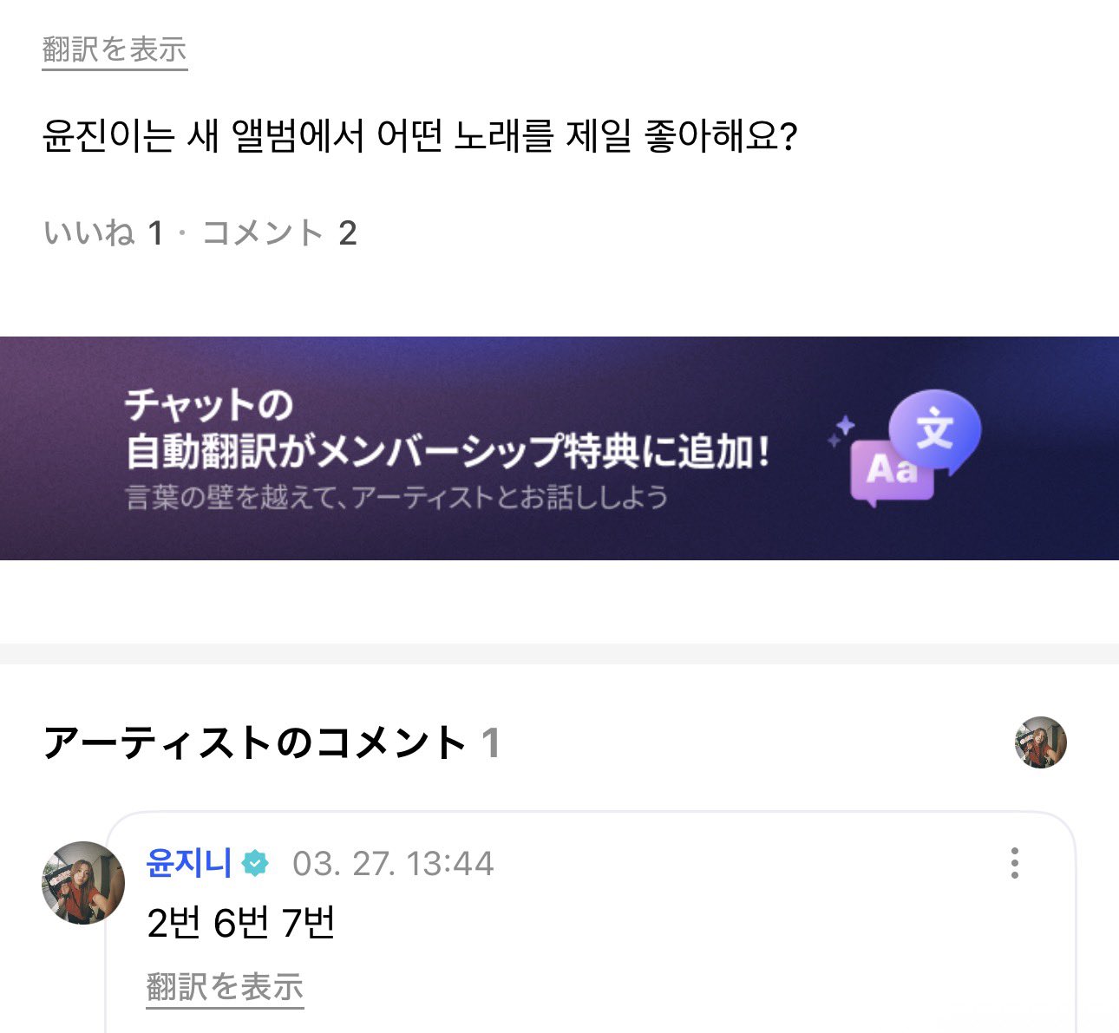
Task: Open the three-dot menu on 윤지니's comment
Action: [x=1014, y=863]
